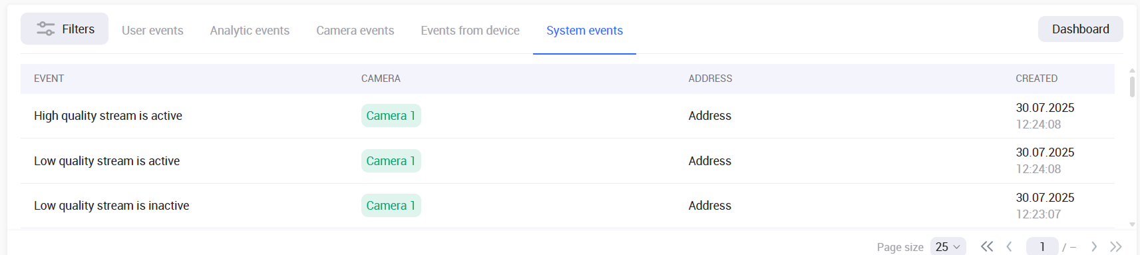
Task: Switch to User events tab
Action: [152, 30]
